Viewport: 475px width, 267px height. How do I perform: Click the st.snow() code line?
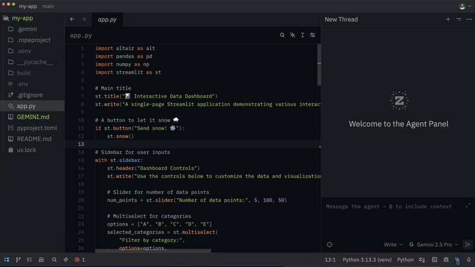(121, 136)
